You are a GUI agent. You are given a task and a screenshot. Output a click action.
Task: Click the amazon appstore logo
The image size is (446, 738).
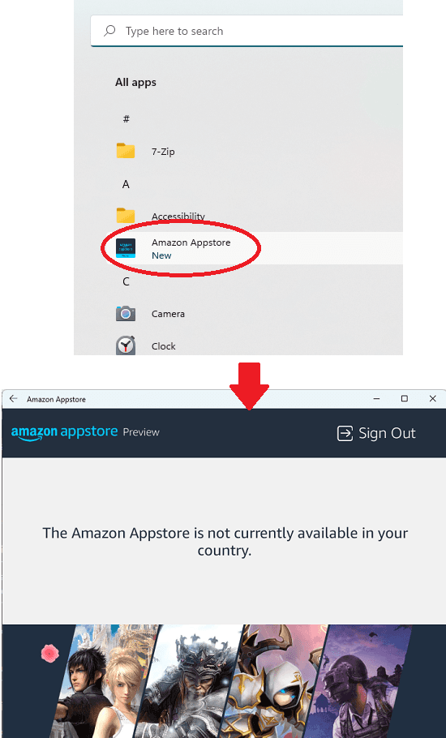pyautogui.click(x=64, y=432)
